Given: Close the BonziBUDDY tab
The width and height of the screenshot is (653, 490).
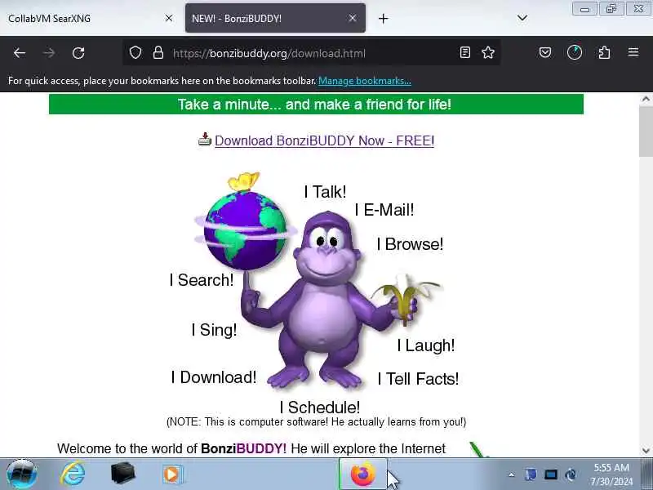Looking at the screenshot, I should click(353, 18).
